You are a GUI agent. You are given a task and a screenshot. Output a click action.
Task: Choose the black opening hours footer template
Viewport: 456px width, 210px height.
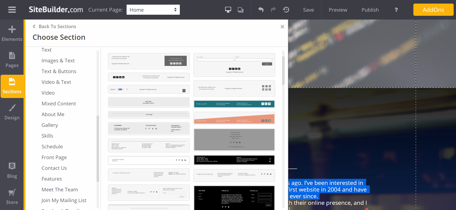(234, 160)
